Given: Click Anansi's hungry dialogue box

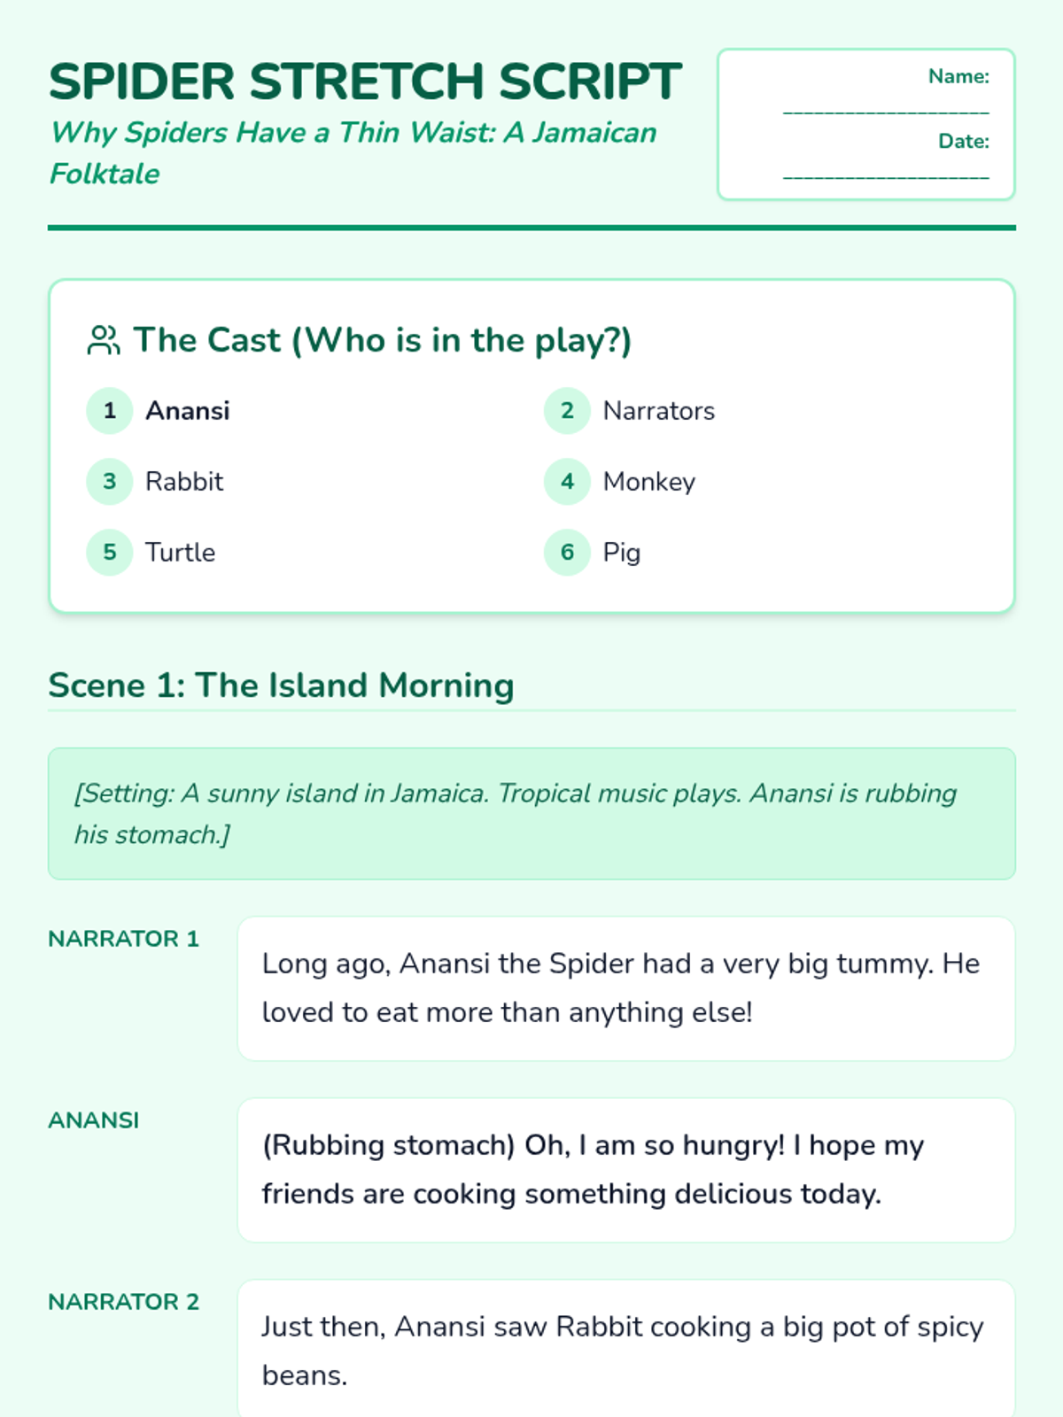Looking at the screenshot, I should point(625,1170).
